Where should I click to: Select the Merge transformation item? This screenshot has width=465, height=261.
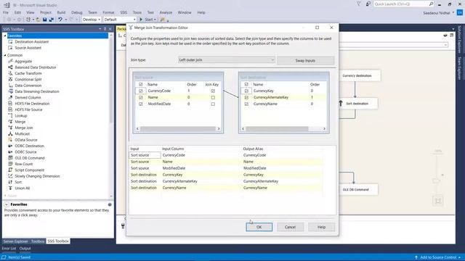[20, 122]
